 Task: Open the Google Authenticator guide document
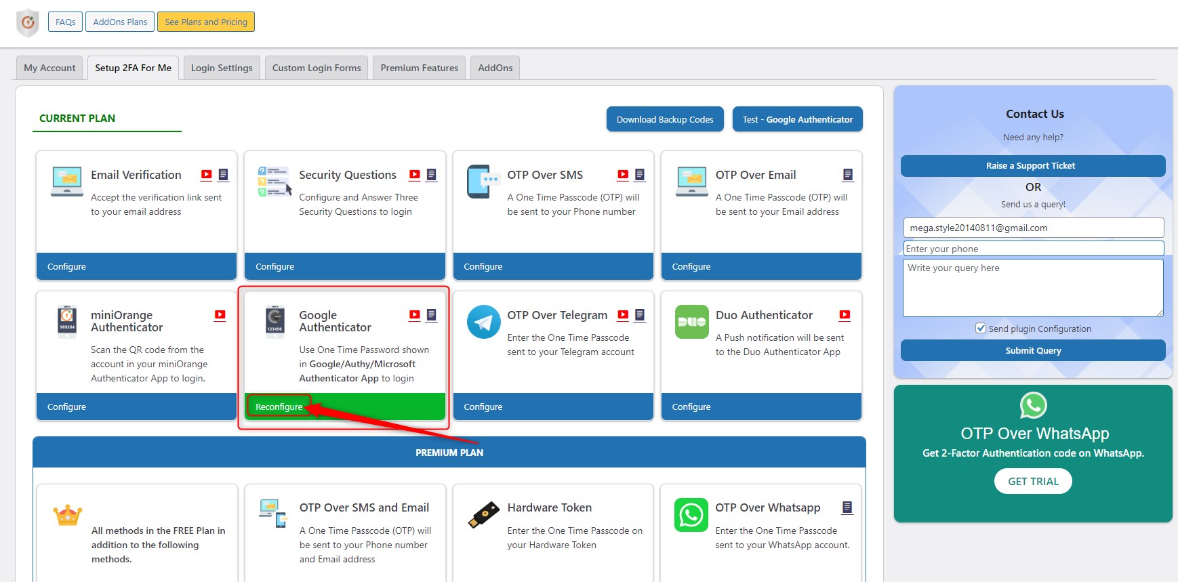point(431,315)
